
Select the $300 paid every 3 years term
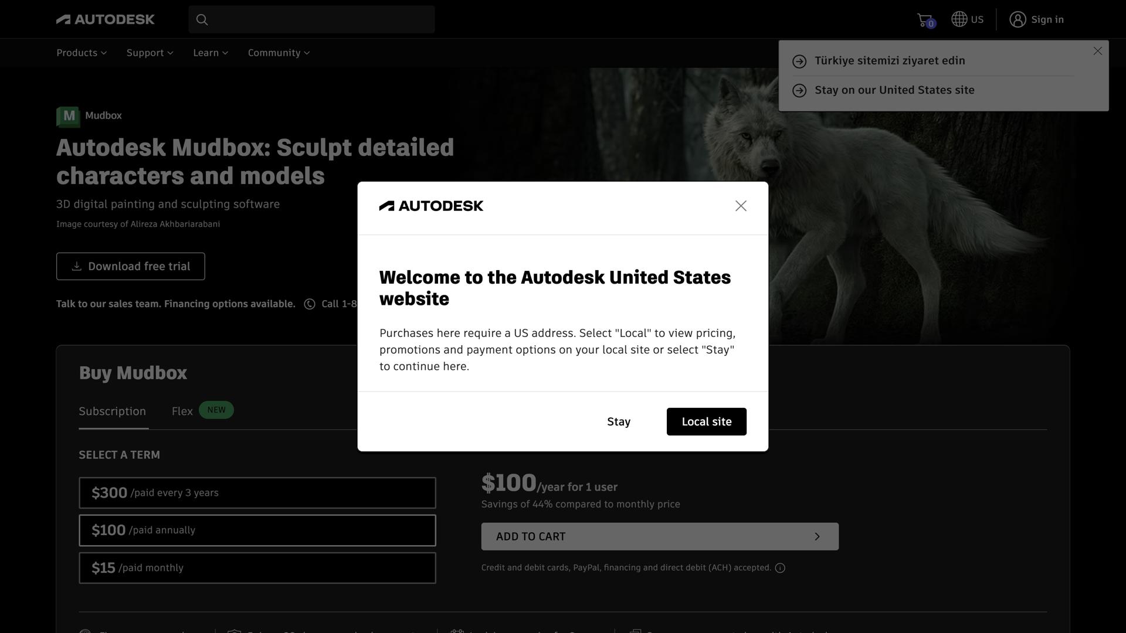pyautogui.click(x=257, y=493)
